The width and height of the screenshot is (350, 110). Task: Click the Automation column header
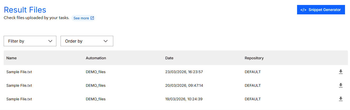(96, 58)
